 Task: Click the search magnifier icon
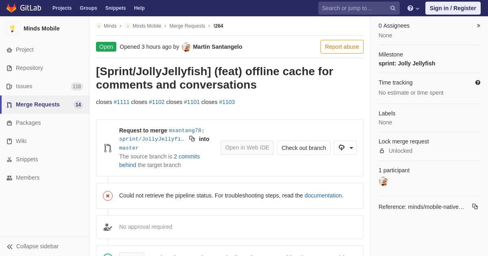tap(393, 8)
